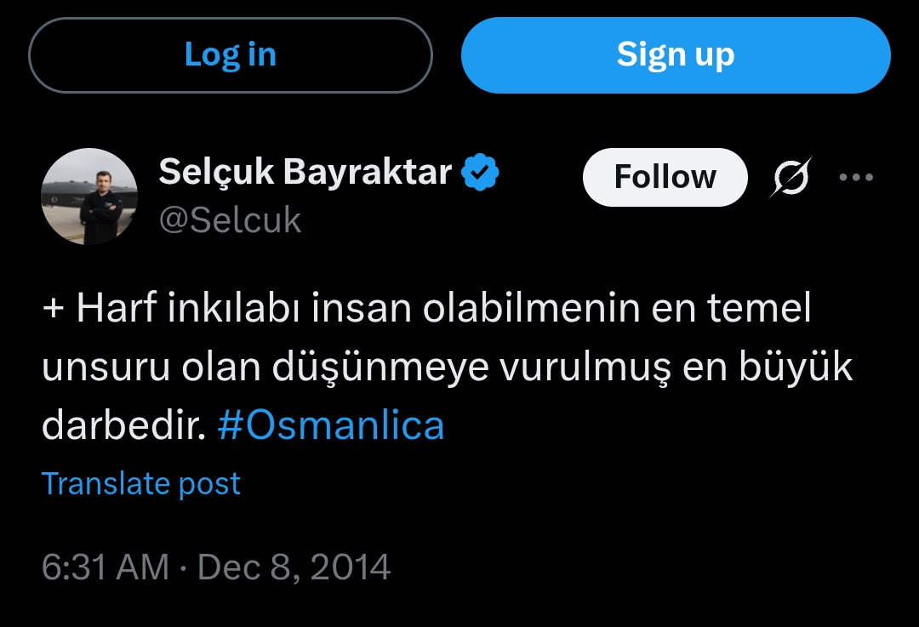The height and width of the screenshot is (627, 919).
Task: Open the #Osmanlica hashtag
Action: click(330, 425)
